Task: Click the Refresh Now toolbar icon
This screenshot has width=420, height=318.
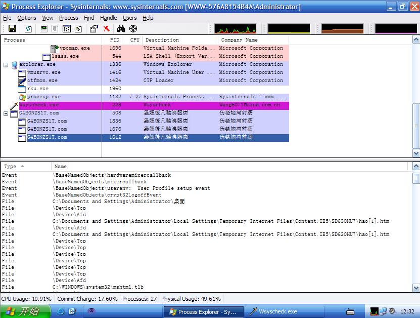Action: tap(28, 28)
